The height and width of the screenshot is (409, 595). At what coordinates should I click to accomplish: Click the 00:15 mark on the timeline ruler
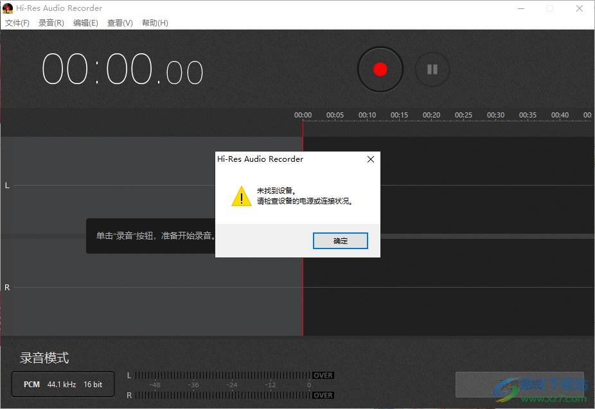click(399, 114)
